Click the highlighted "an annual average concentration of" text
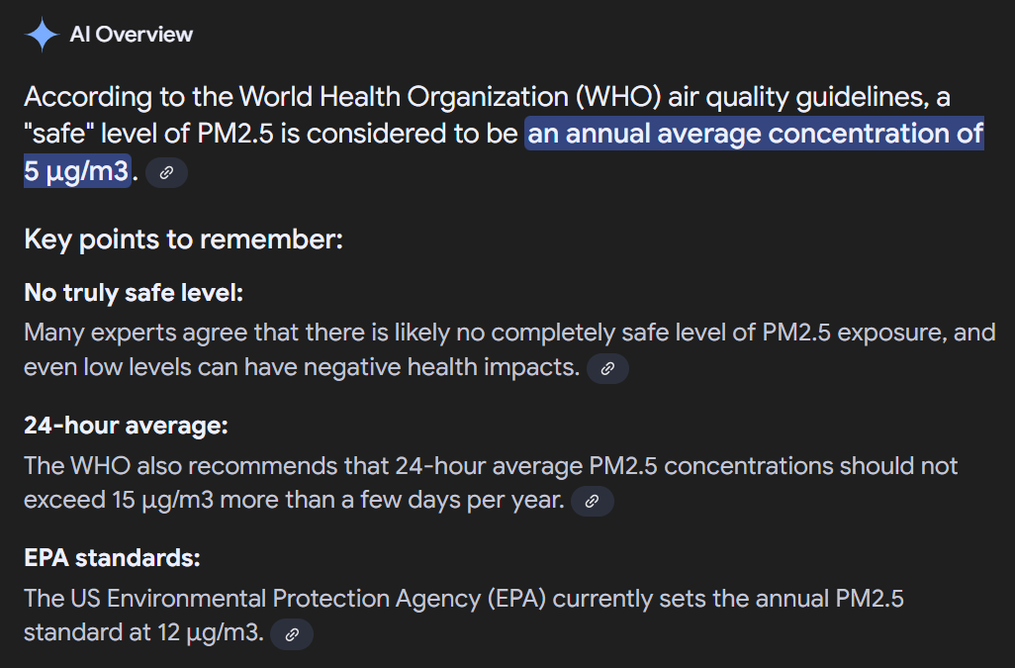Viewport: 1015px width, 668px height. click(x=755, y=134)
